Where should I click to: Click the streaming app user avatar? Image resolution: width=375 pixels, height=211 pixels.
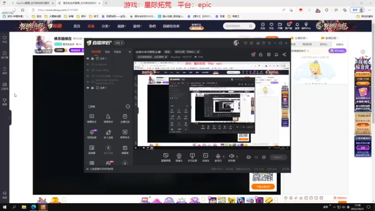[236, 43]
